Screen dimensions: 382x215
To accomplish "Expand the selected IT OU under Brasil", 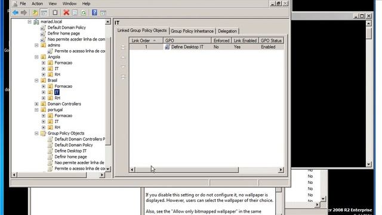I will tap(44, 92).
